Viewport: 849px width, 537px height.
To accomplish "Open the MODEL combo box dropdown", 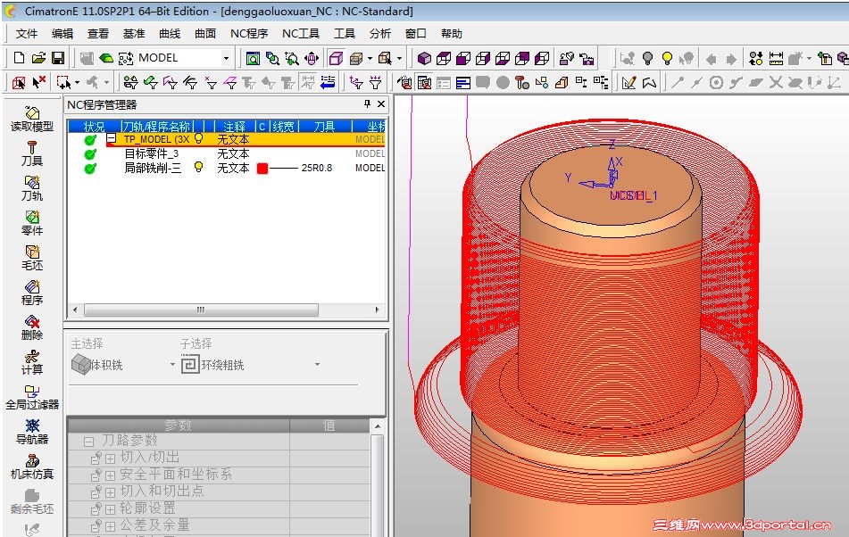I will point(226,58).
